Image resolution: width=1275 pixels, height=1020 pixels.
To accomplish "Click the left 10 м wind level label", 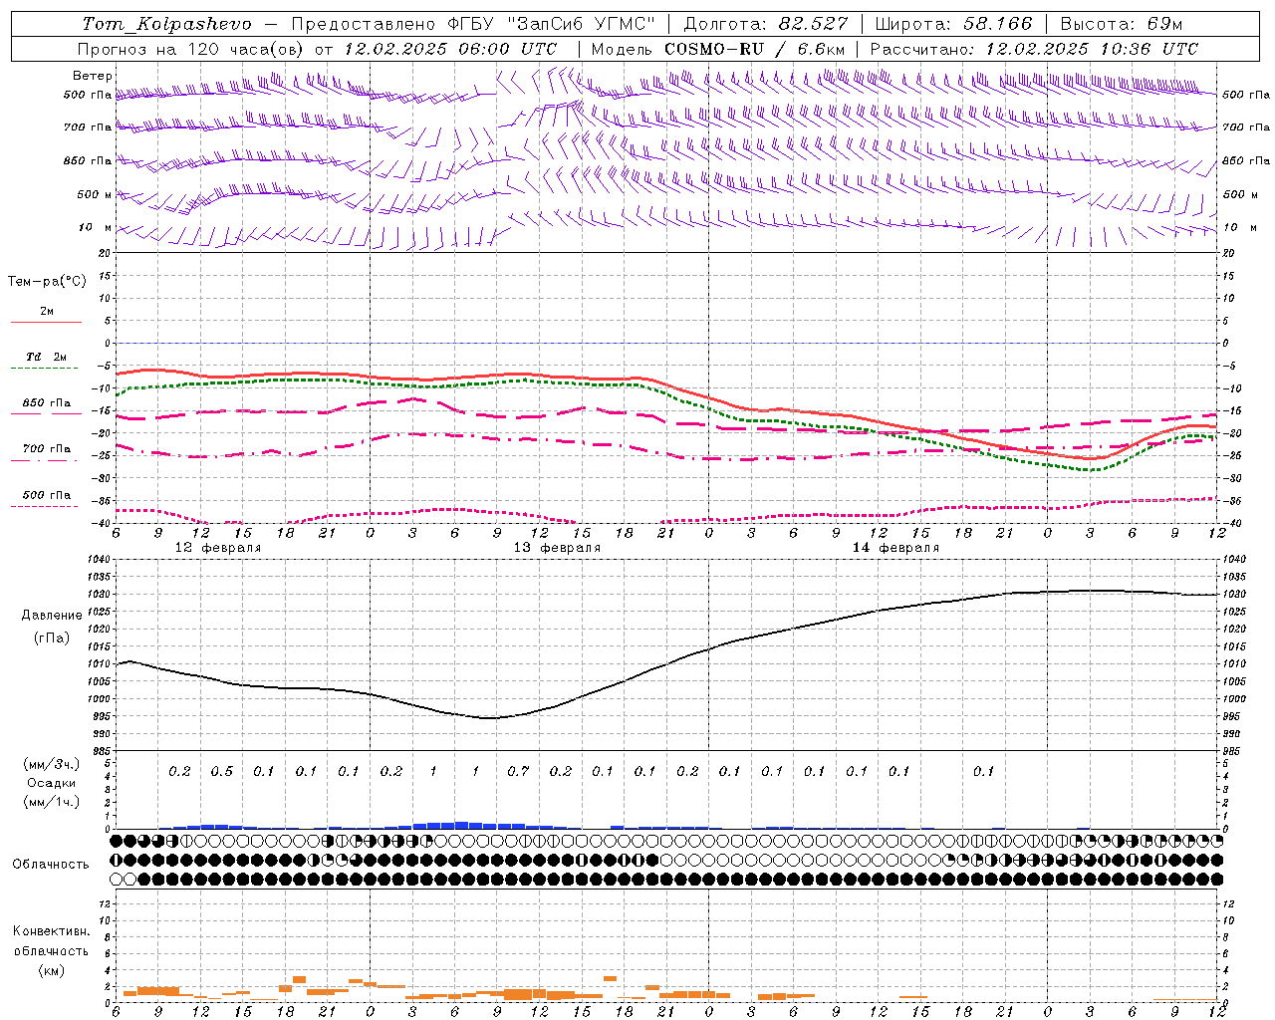I will 95,228.
